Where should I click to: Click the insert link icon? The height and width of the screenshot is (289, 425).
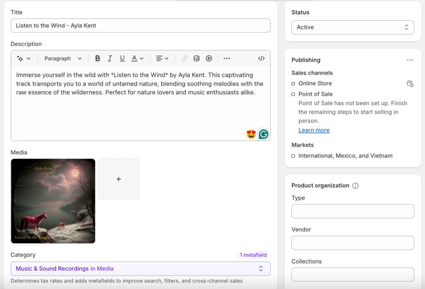184,59
